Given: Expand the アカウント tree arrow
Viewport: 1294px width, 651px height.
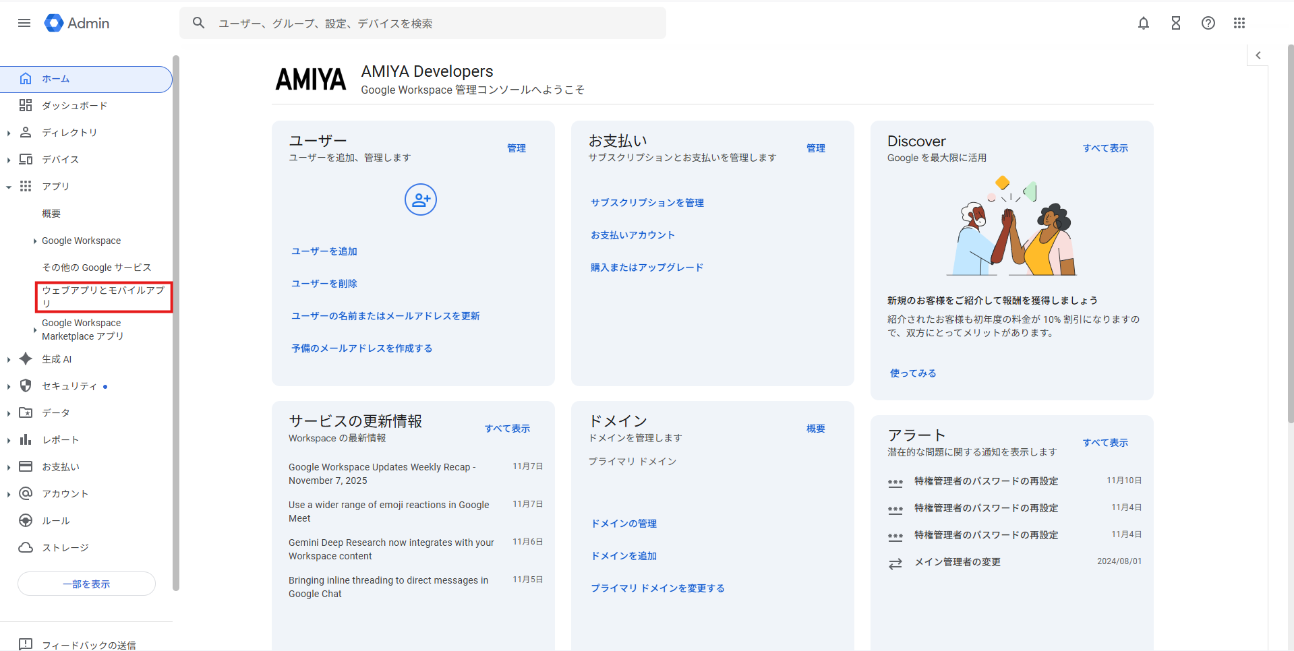Looking at the screenshot, I should pos(8,494).
